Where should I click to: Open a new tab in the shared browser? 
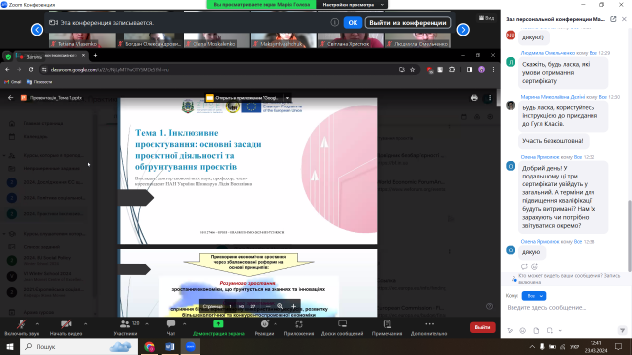point(95,55)
